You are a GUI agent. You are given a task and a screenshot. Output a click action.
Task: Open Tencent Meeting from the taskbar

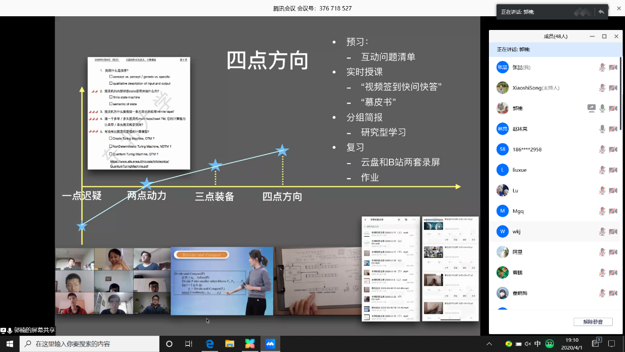(270, 344)
